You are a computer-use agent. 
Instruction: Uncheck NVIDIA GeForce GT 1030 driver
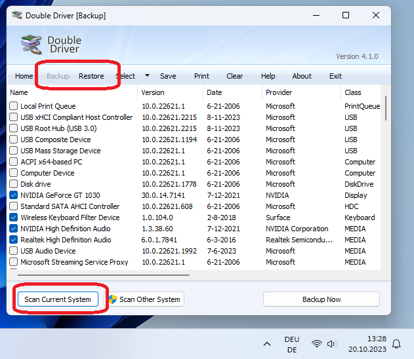coord(14,195)
